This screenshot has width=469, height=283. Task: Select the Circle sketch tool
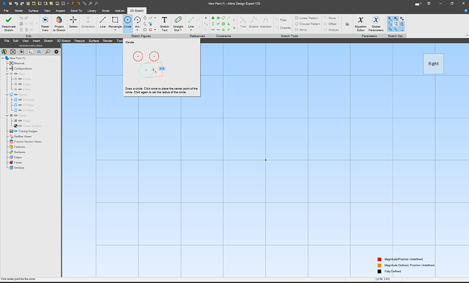[x=128, y=22]
